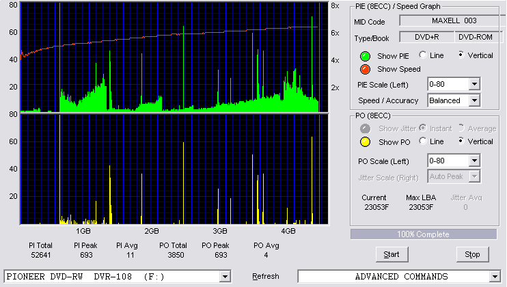Click the PO Peak label

(215, 245)
